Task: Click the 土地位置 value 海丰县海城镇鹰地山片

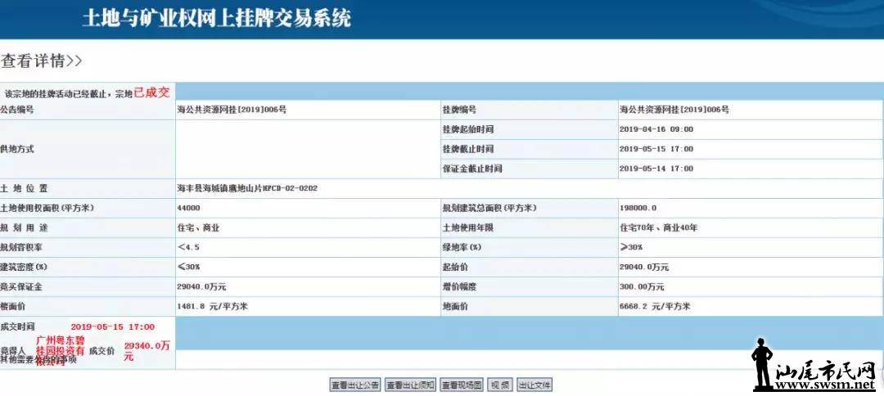Action: tap(247, 188)
